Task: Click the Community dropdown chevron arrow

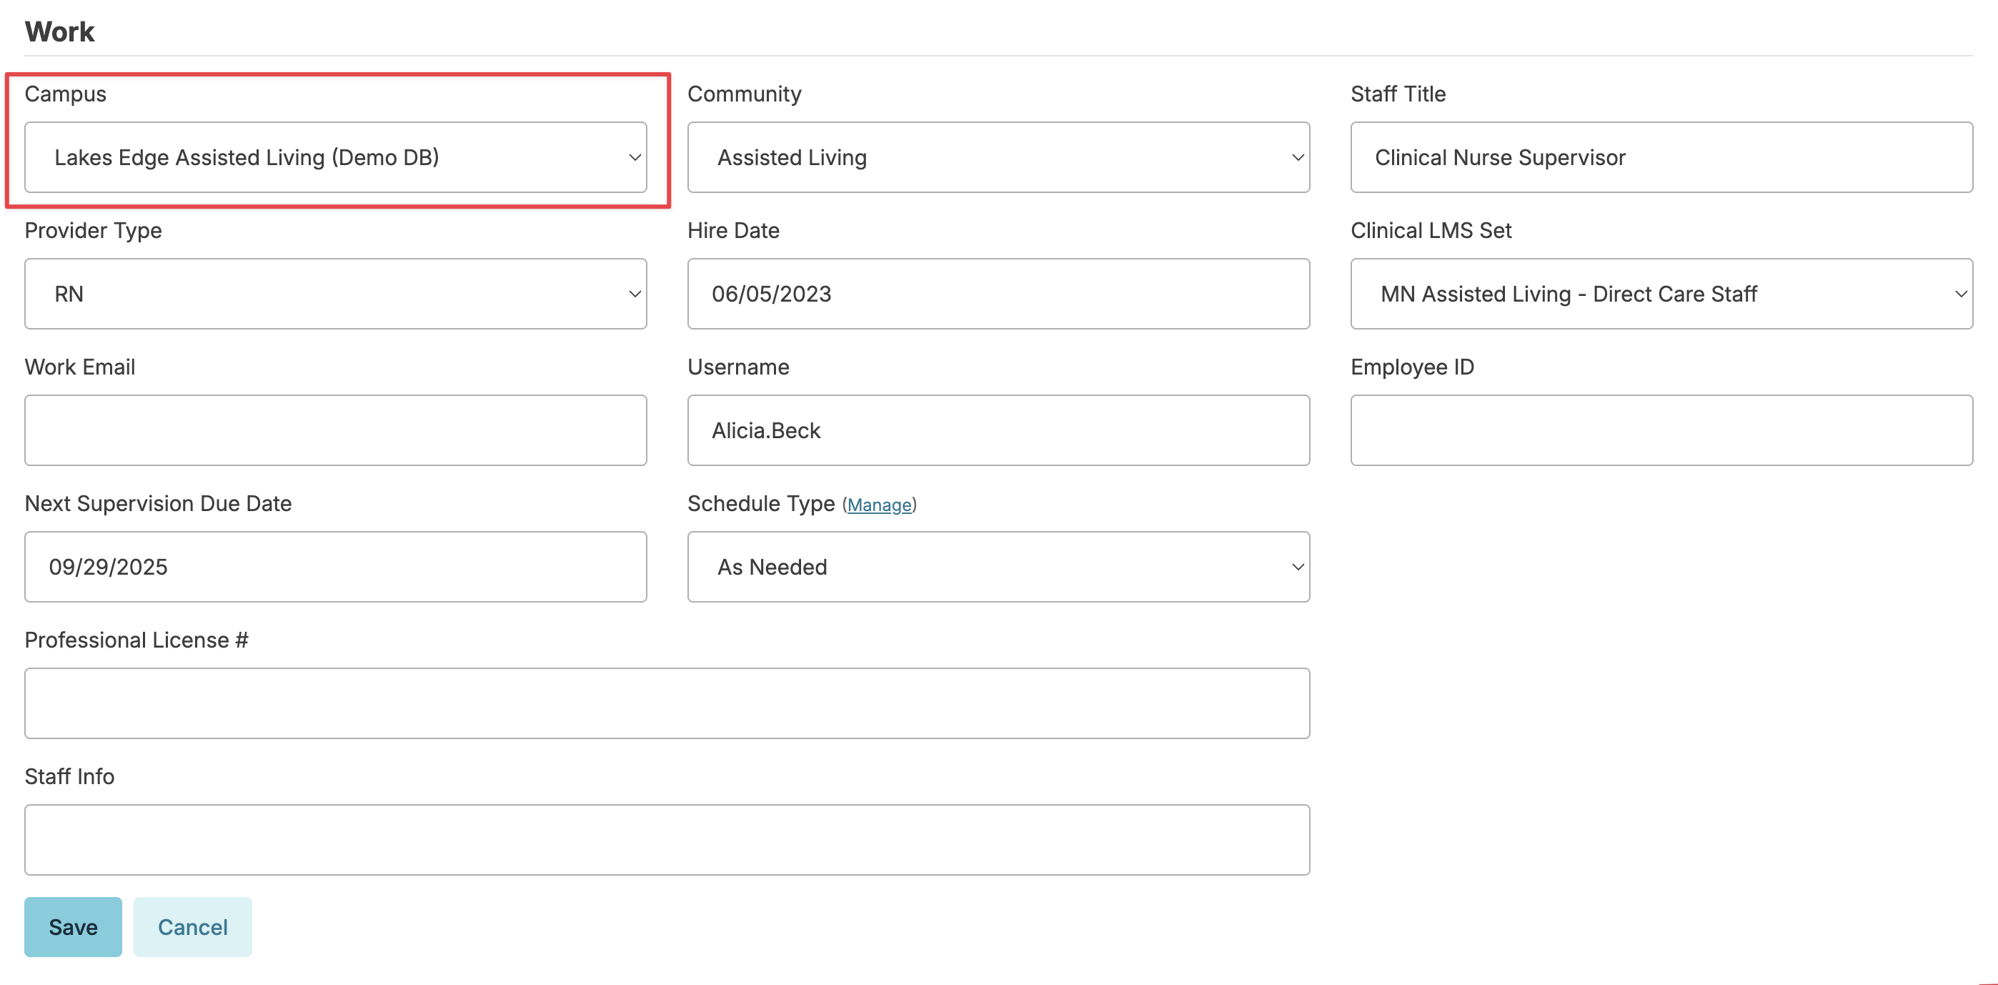Action: (1297, 157)
